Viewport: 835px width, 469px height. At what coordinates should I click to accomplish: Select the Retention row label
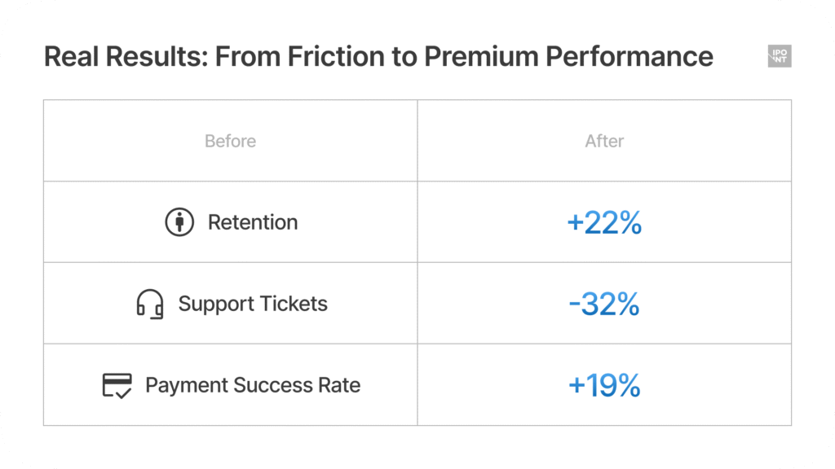coord(253,222)
